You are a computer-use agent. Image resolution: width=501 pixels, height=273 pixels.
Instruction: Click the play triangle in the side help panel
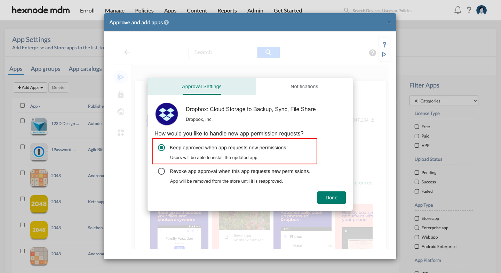pos(384,55)
